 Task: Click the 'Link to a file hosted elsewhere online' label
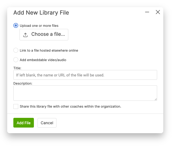click(x=49, y=50)
